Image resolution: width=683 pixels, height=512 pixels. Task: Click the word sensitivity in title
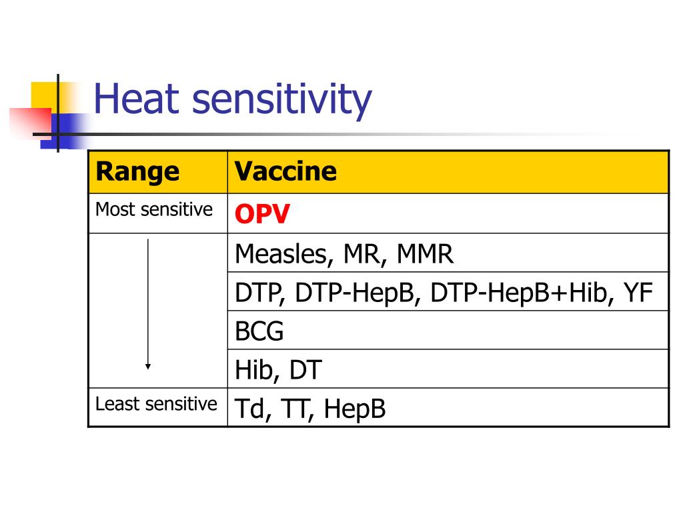282,101
